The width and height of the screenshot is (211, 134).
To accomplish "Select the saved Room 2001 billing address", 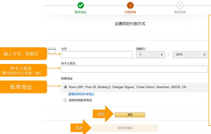I will click(65, 87).
